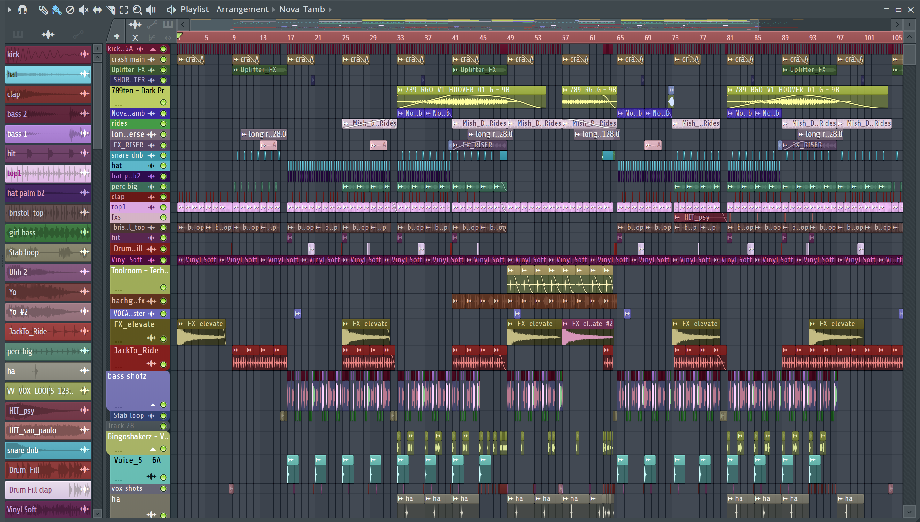Viewport: 920px width, 522px height.
Task: Toggle the magnet snap tool
Action: (22, 9)
